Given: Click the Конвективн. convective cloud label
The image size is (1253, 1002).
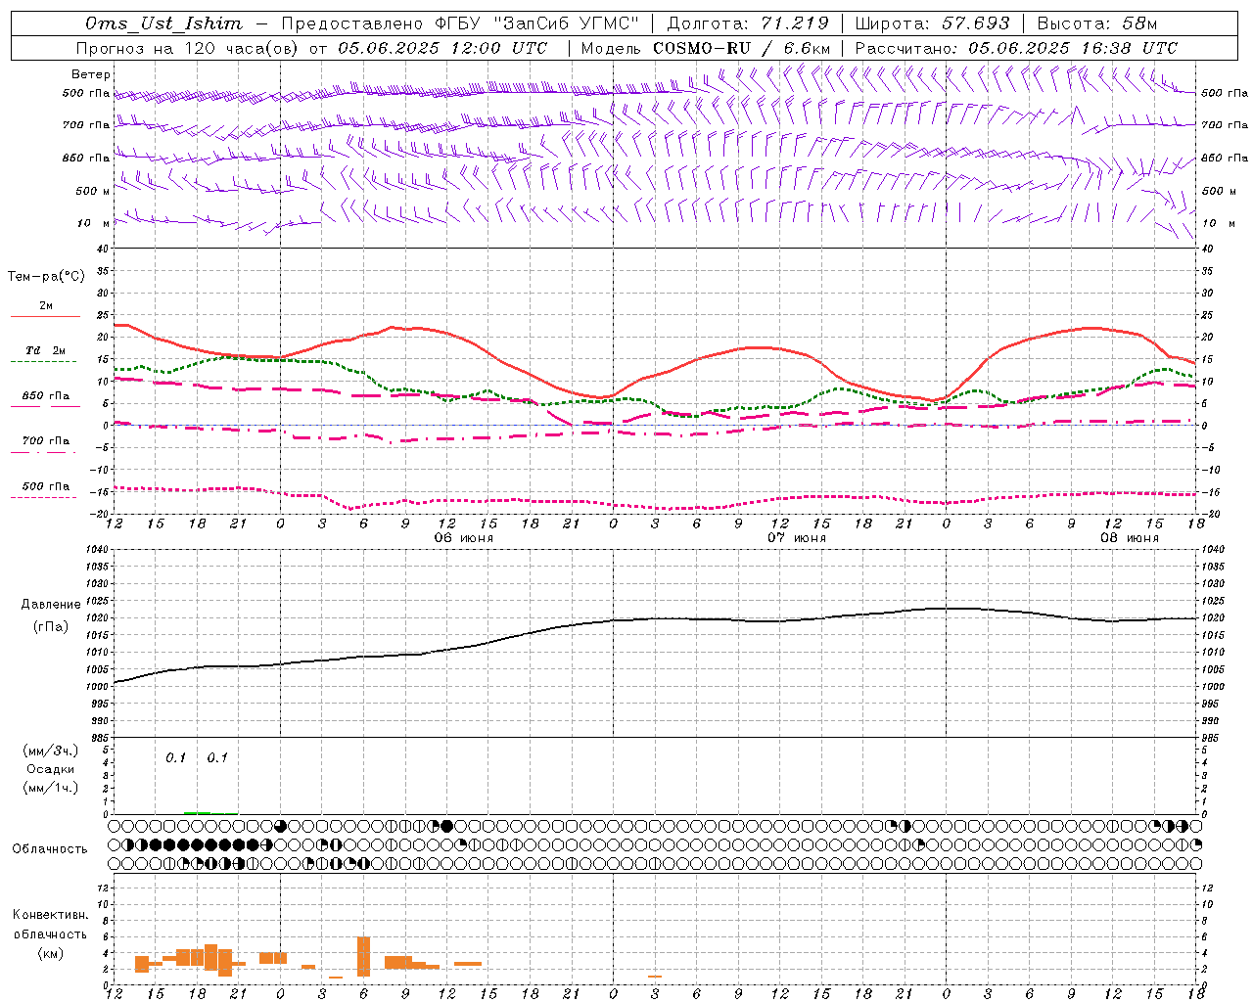Looking at the screenshot, I should click(51, 915).
